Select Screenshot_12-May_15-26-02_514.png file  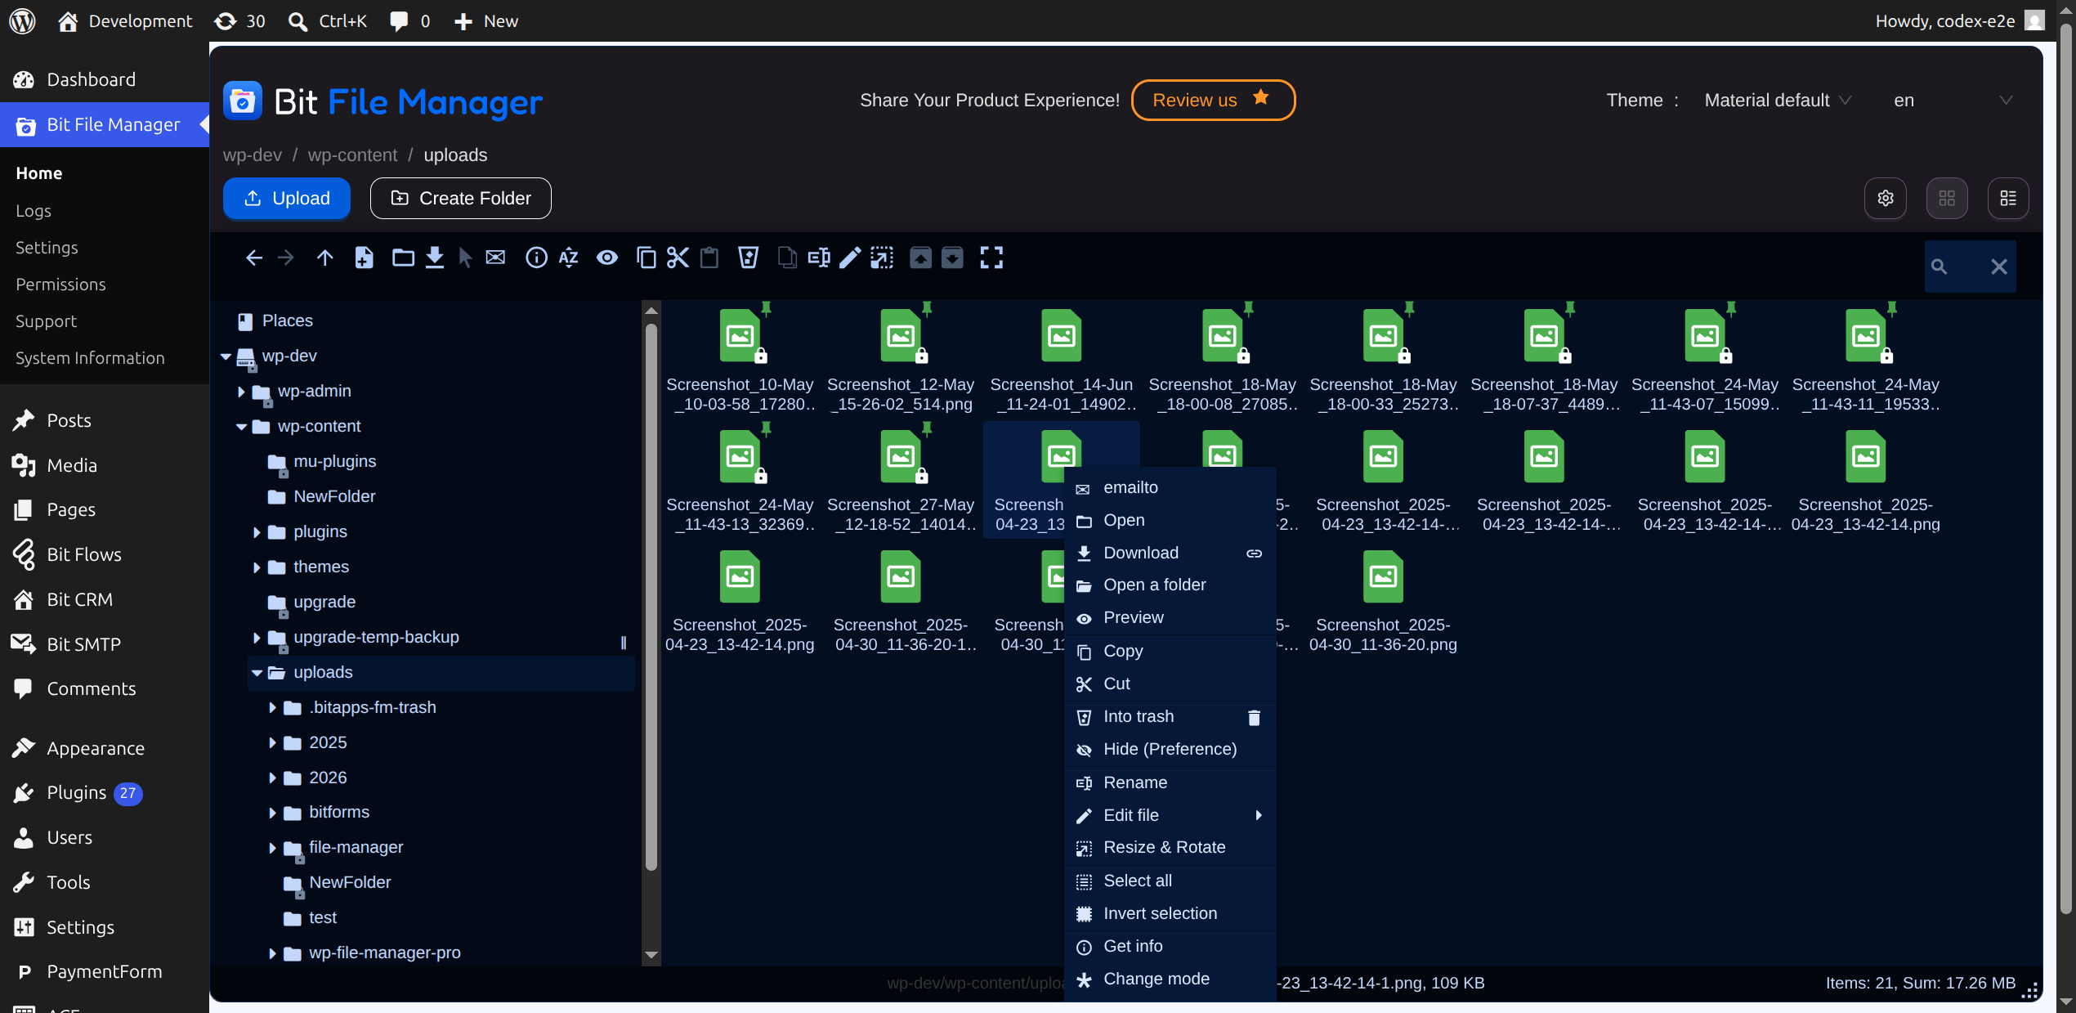point(901,361)
